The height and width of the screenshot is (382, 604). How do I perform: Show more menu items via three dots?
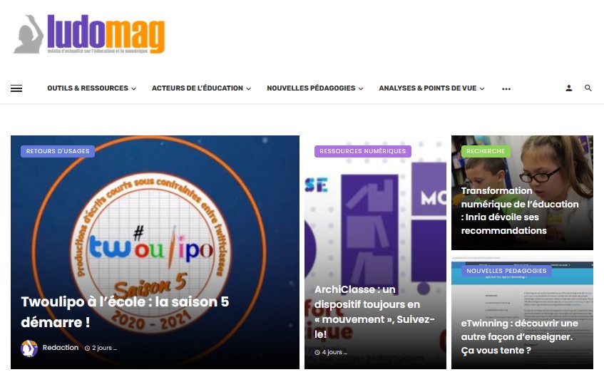pyautogui.click(x=506, y=89)
